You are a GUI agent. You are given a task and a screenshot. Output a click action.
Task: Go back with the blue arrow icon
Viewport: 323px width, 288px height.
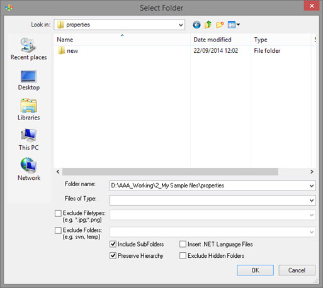[196, 25]
